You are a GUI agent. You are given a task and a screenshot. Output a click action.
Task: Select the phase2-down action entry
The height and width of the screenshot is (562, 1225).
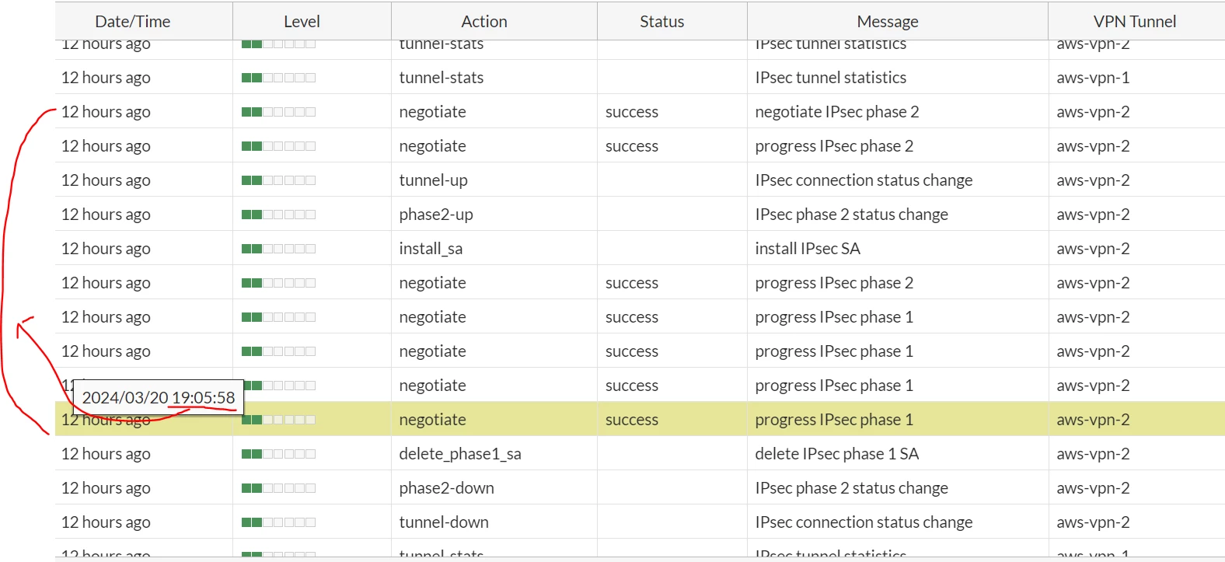pos(447,488)
